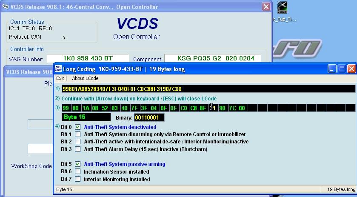Select byte cell with value C0

pos(183,108)
